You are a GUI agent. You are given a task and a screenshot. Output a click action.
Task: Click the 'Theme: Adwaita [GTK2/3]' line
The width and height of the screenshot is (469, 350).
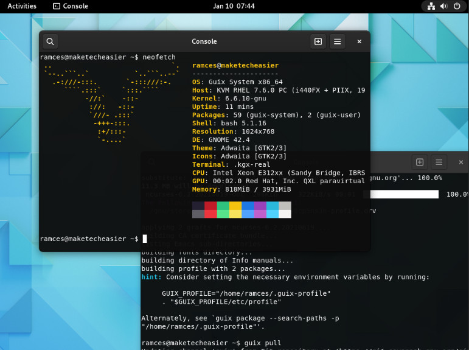click(x=239, y=148)
